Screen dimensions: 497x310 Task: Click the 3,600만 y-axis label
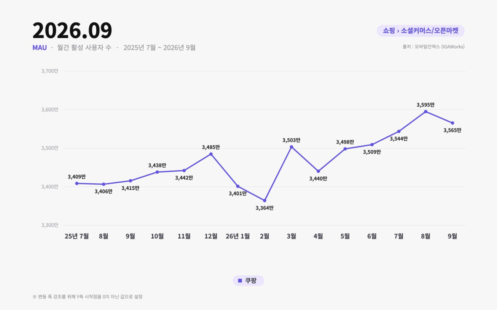[50, 110]
